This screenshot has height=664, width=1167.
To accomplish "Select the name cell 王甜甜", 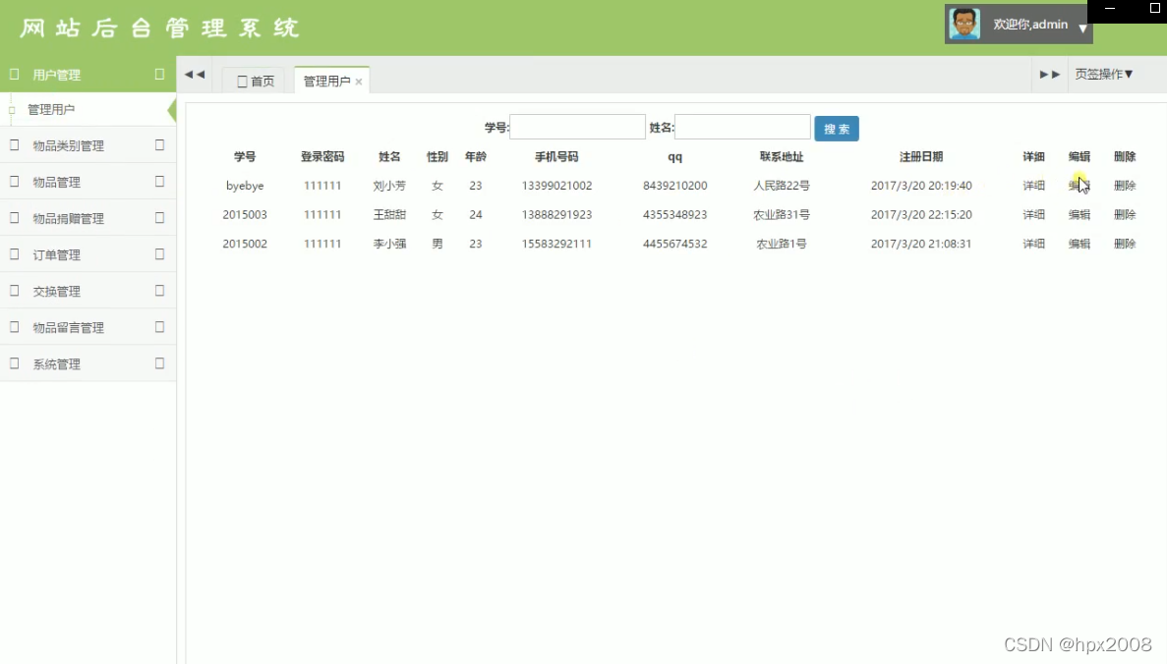I will [389, 215].
